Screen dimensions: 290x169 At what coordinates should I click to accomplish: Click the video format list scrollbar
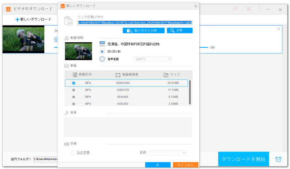point(190,92)
